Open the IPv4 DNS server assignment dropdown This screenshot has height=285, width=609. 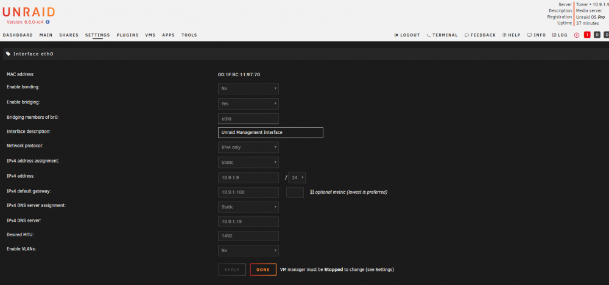(x=248, y=207)
